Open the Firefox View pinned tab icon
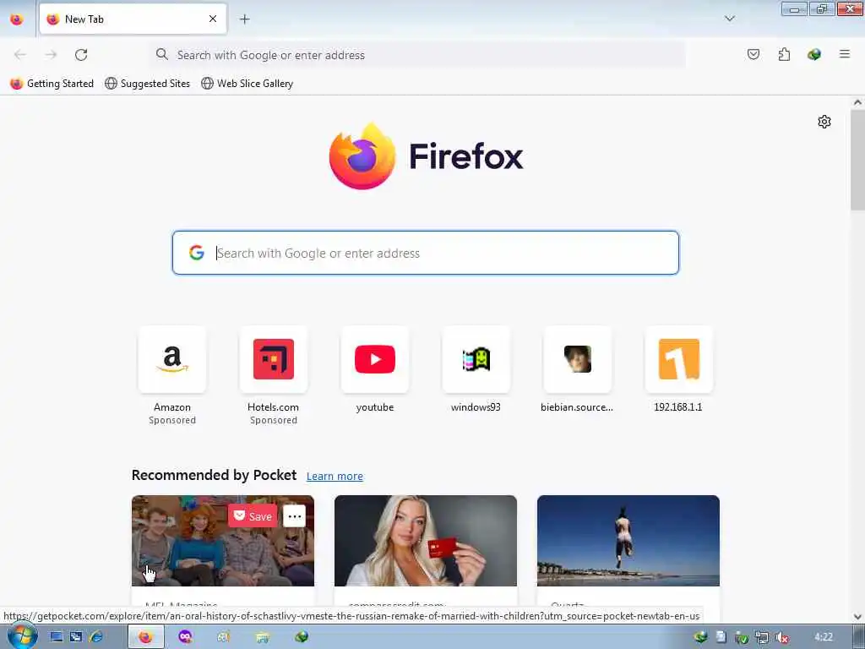The width and height of the screenshot is (865, 649). (17, 19)
